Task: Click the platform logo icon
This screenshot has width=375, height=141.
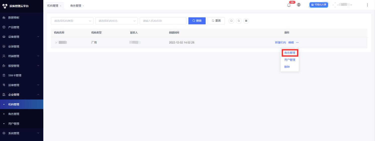Action: click(4, 6)
